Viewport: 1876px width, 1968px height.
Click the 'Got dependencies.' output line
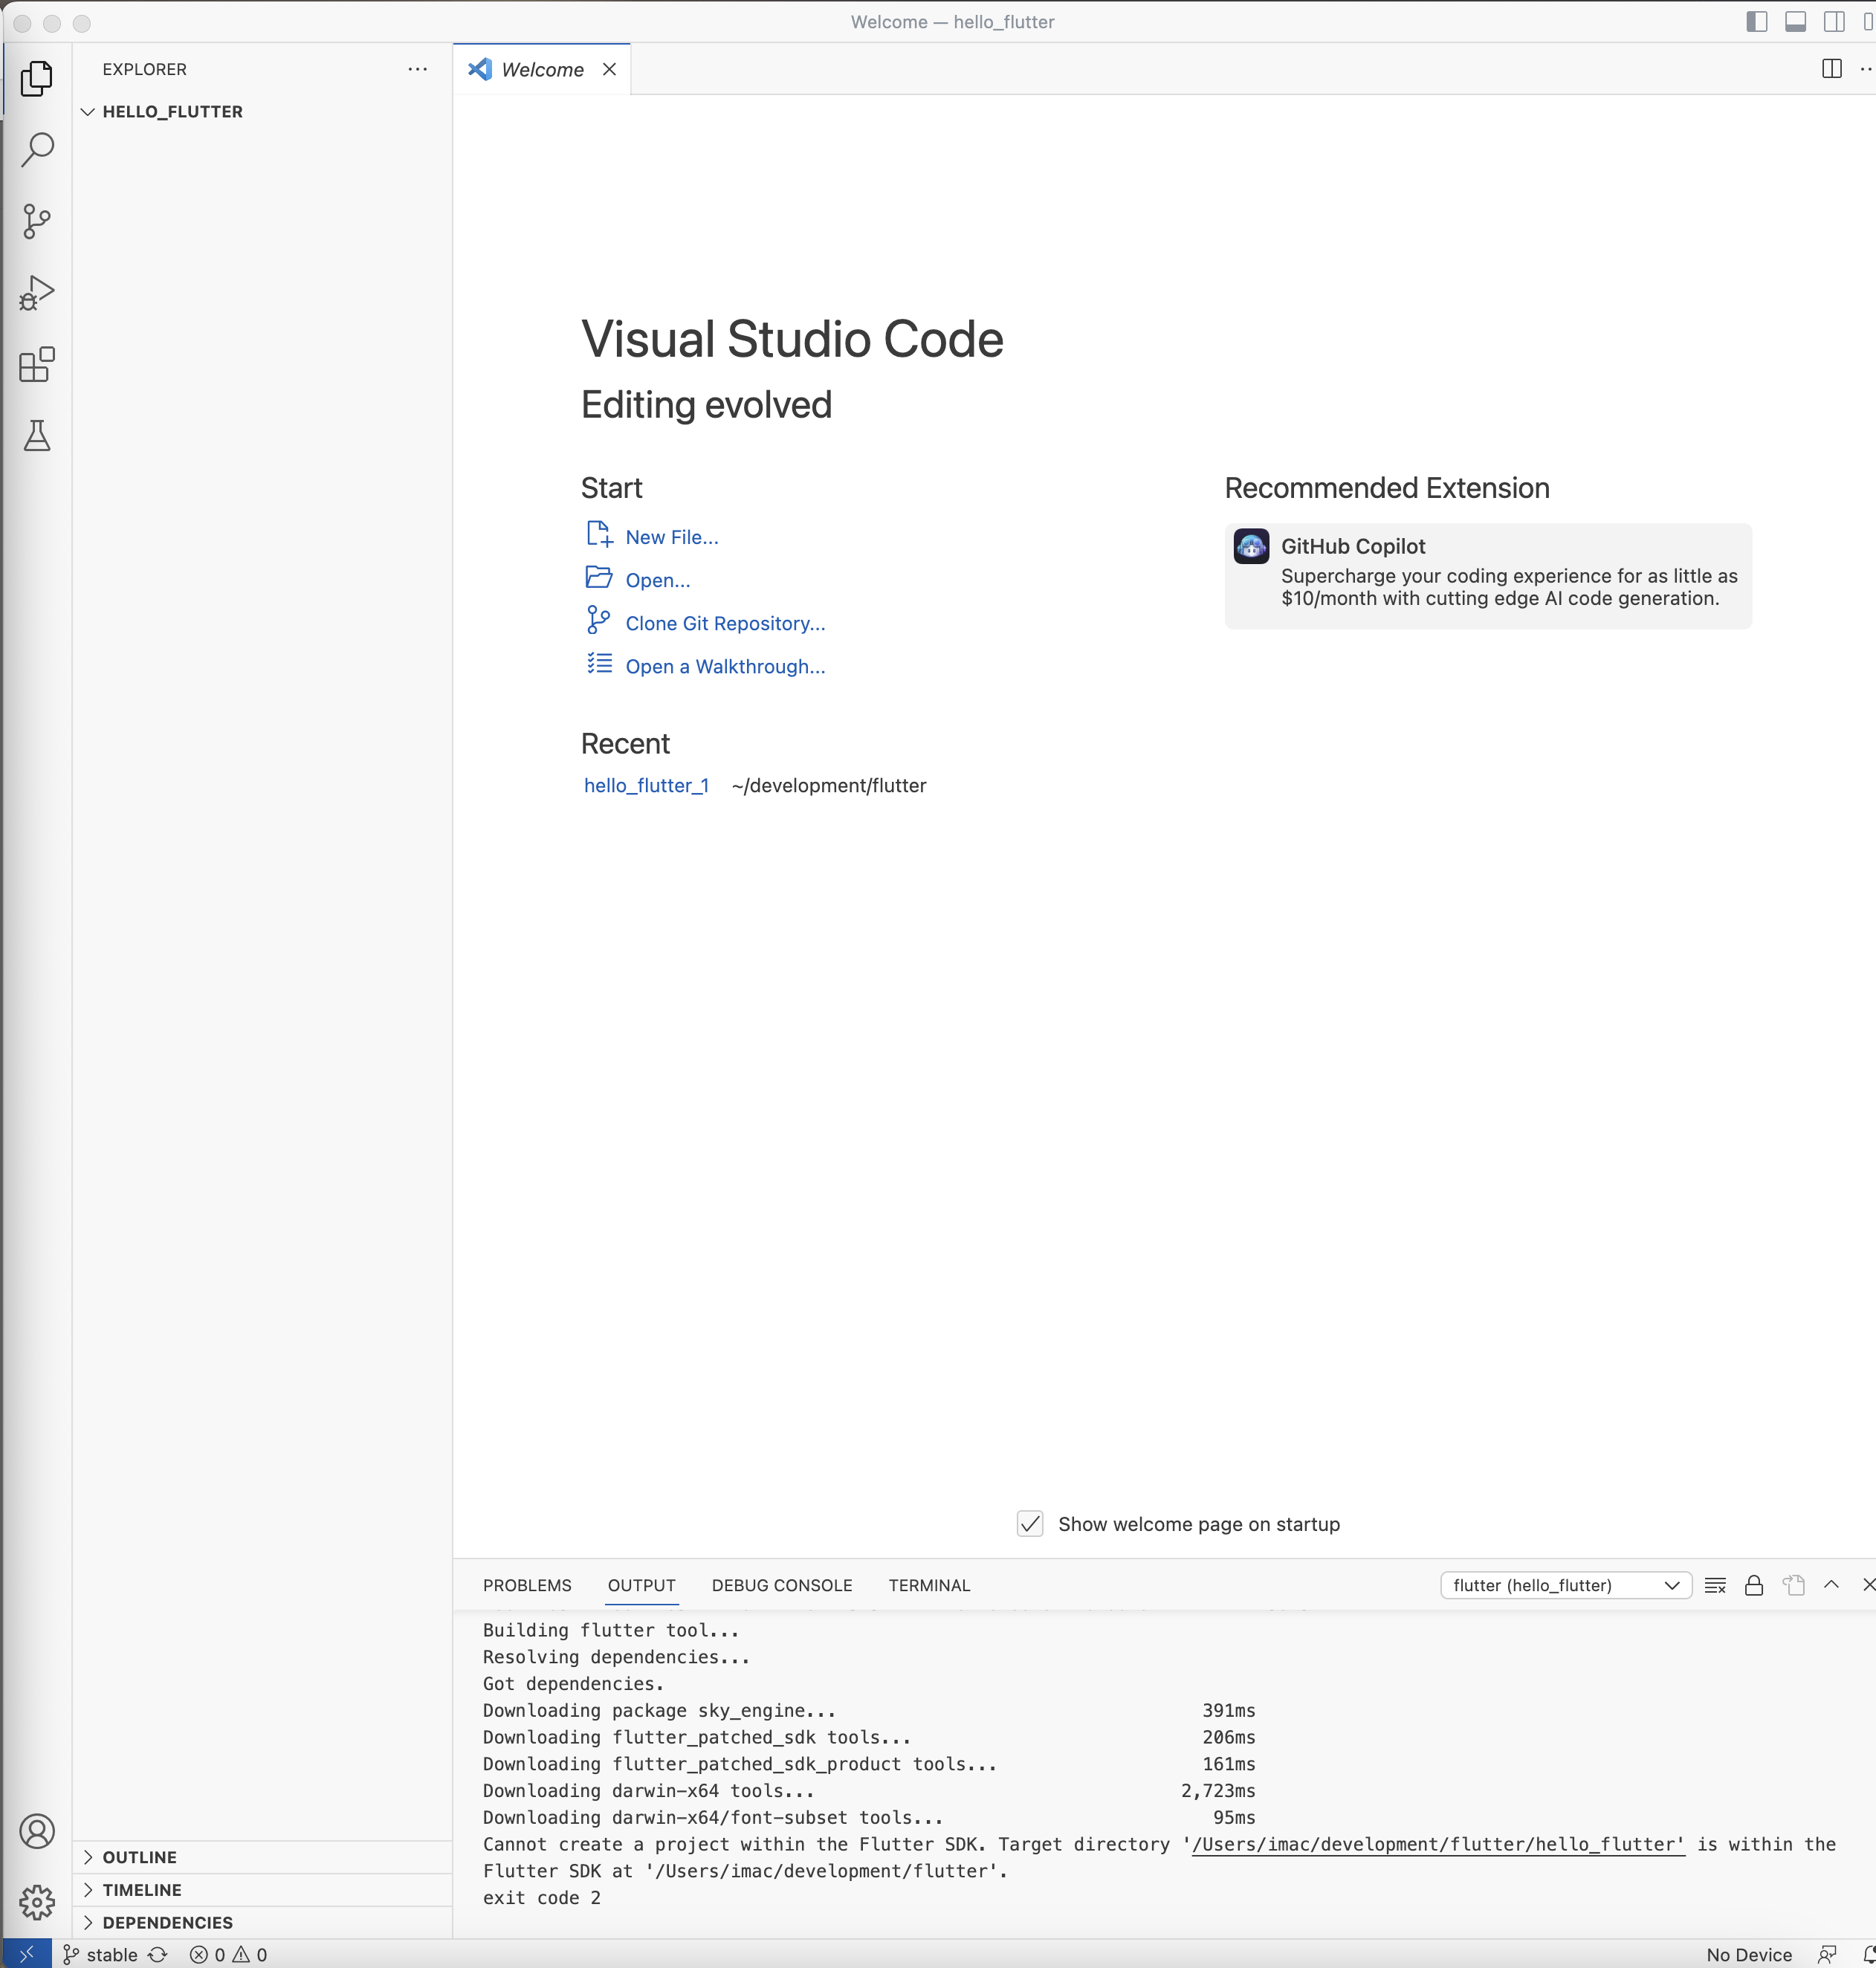pos(574,1684)
